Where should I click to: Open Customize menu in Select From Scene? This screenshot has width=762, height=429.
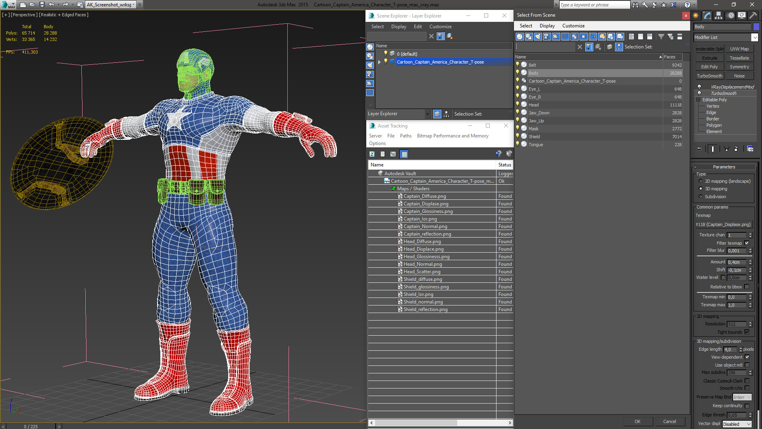coord(573,26)
